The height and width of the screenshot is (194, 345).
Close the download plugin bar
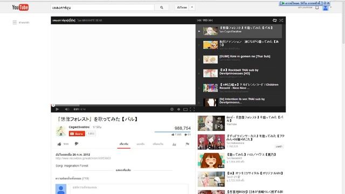328,3
